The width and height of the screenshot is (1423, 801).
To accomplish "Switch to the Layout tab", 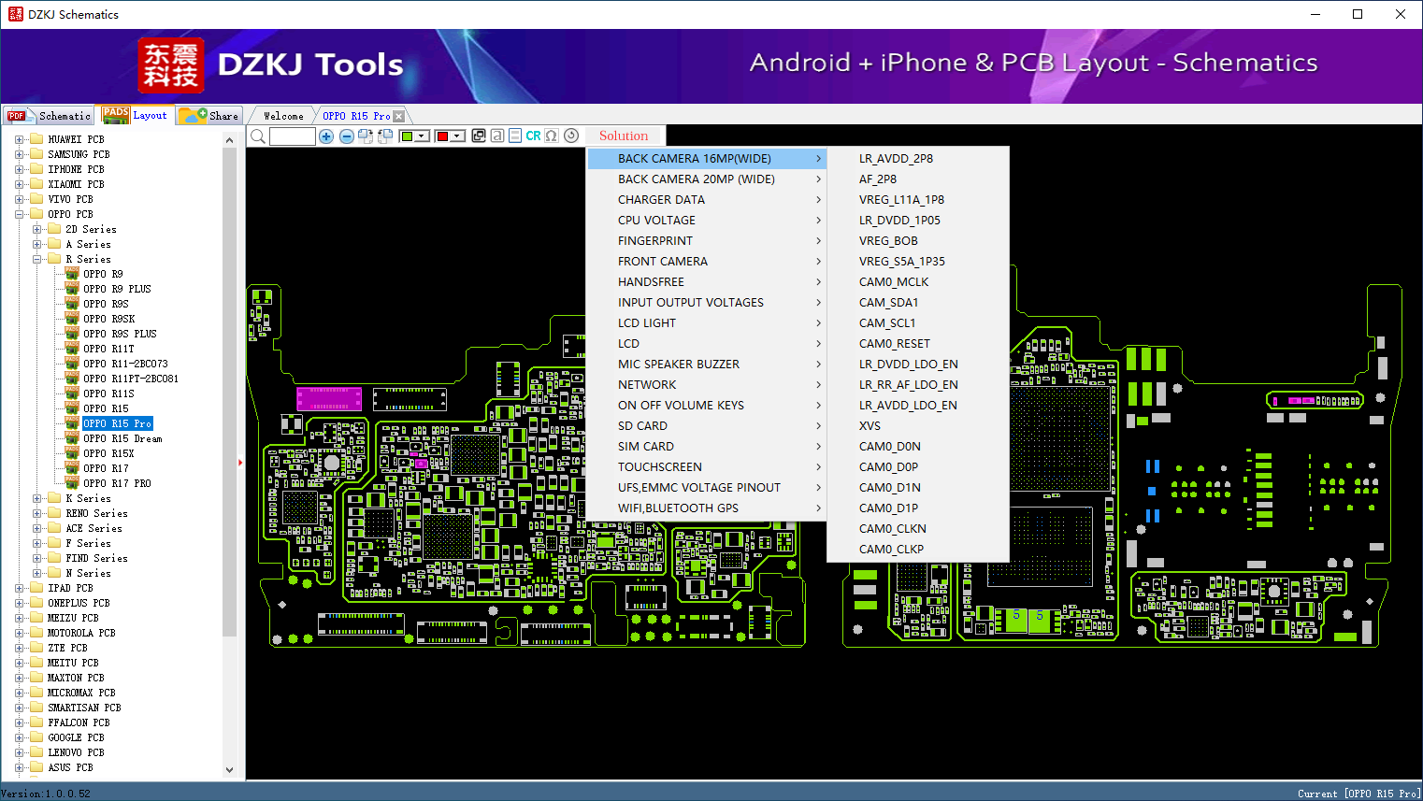I will tap(136, 115).
